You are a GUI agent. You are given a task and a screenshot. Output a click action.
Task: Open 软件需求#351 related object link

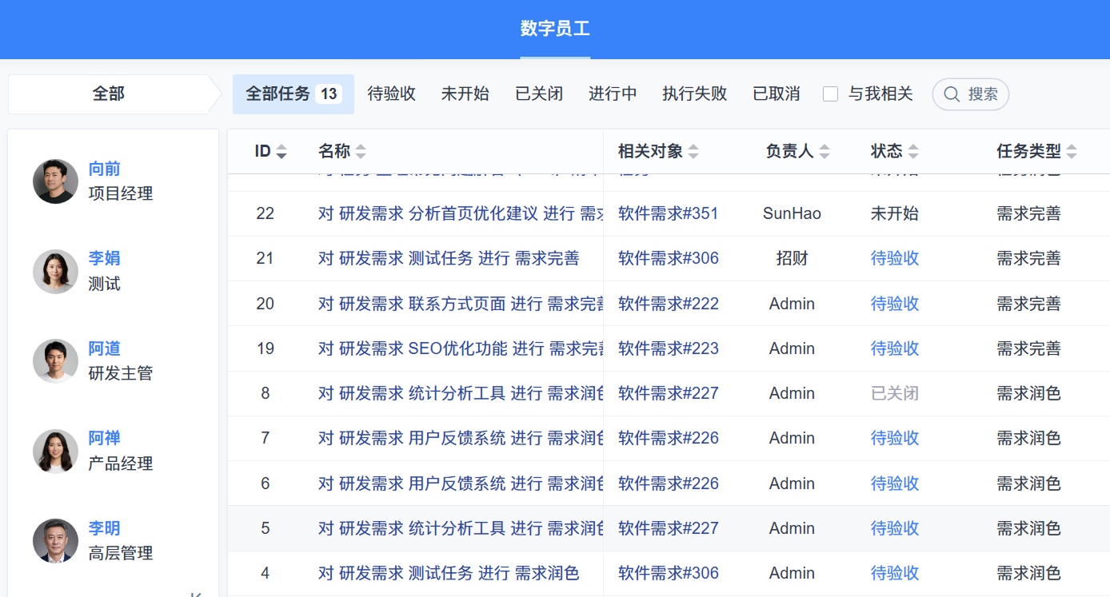click(x=669, y=213)
